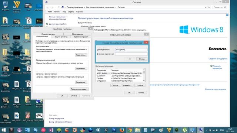
Task: Focus the Значение переменной field
Action: 131,54
